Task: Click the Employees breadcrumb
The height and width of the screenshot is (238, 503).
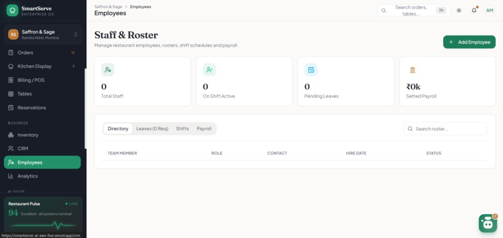Action: (x=140, y=7)
